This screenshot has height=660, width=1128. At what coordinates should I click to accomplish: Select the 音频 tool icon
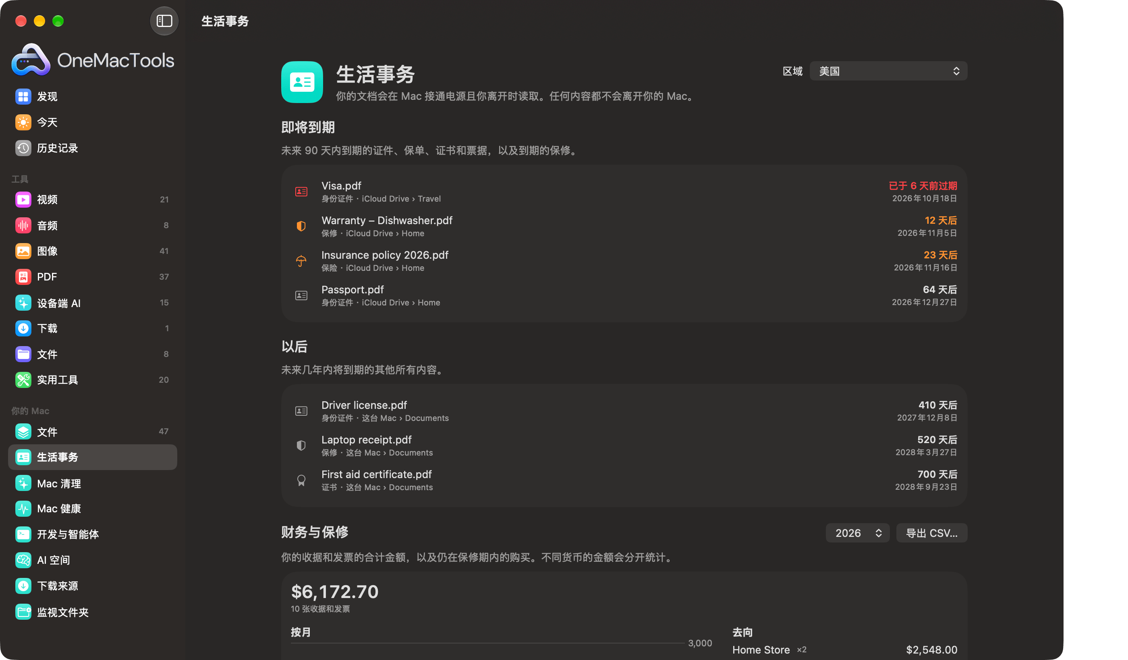click(23, 225)
